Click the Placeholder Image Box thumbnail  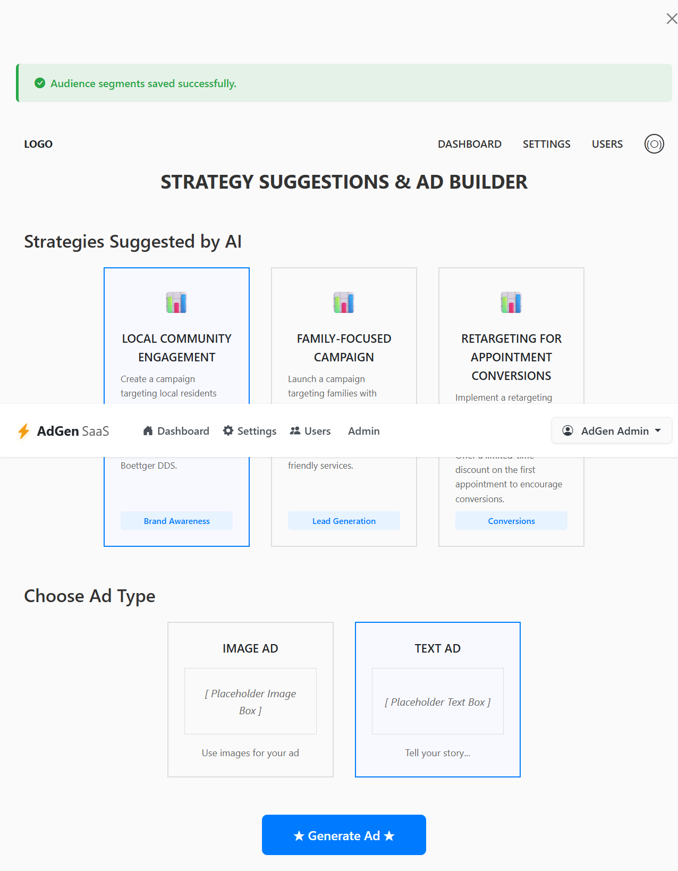coord(250,701)
